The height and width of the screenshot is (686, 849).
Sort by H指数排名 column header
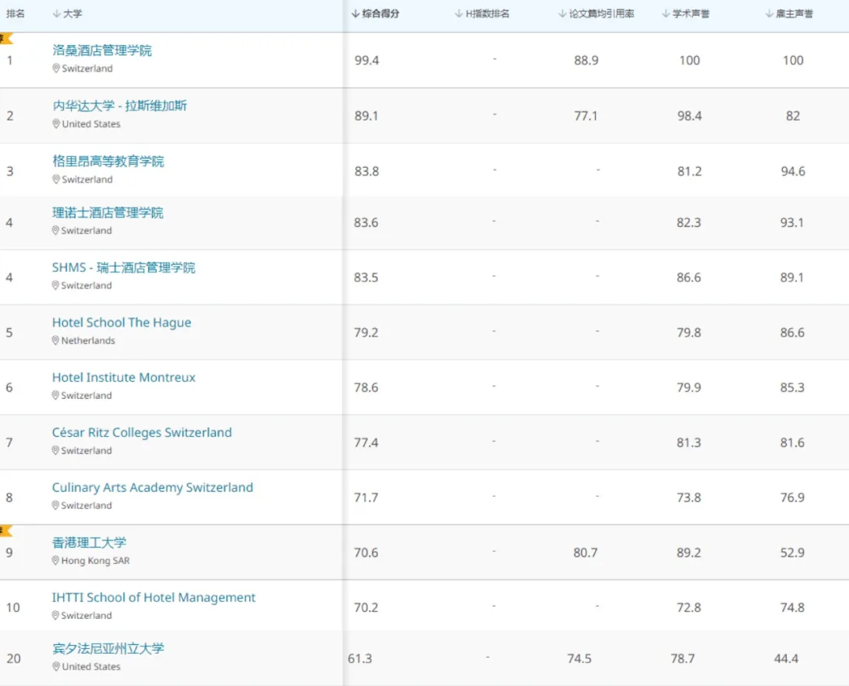[482, 13]
